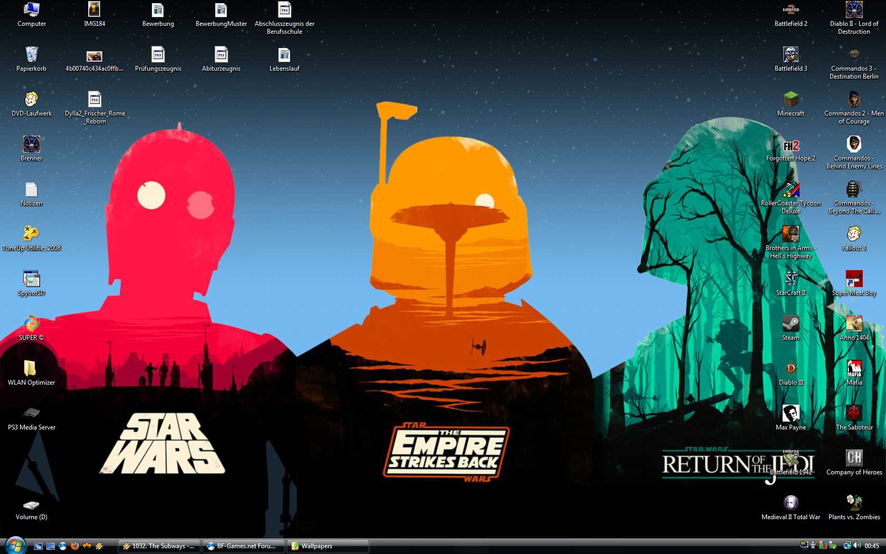Select the DVD-Laufwerk icon
Viewport: 886px width, 554px height.
[x=32, y=104]
